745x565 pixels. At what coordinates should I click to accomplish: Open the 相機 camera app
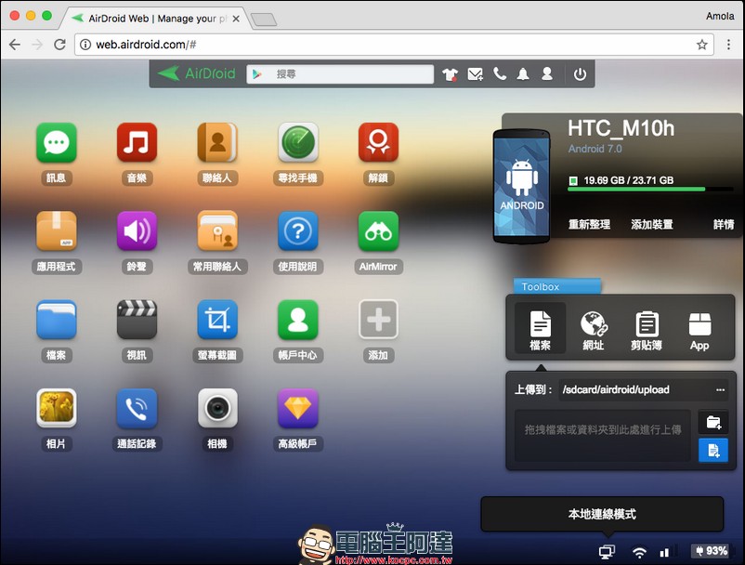coord(217,408)
